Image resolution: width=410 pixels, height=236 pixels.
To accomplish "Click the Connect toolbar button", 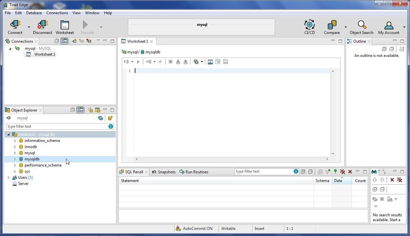I will pos(15,27).
